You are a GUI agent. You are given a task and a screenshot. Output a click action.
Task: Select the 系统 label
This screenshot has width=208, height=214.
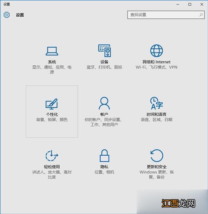(x=52, y=62)
